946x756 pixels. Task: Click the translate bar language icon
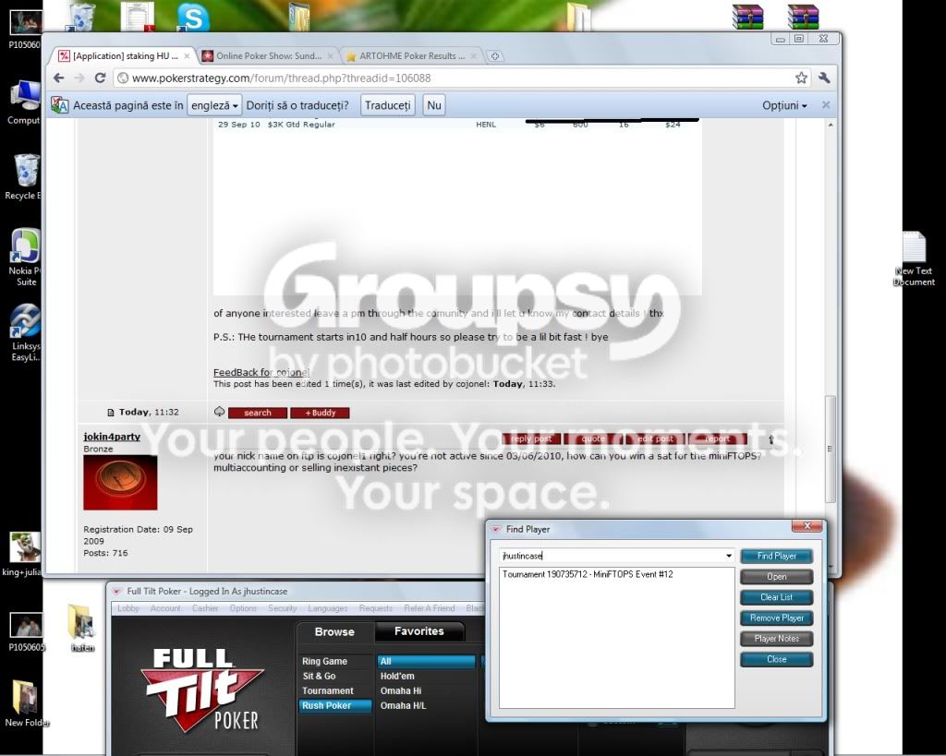coord(60,105)
